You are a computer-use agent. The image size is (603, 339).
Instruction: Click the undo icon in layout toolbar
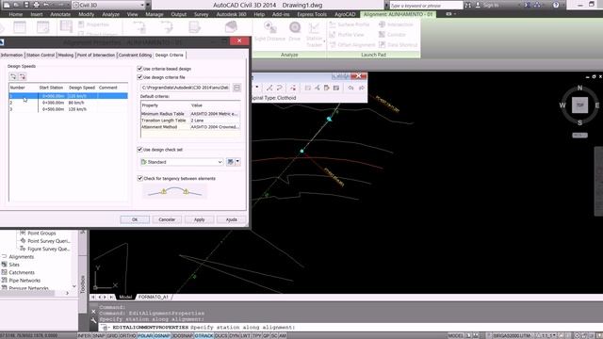[350, 88]
